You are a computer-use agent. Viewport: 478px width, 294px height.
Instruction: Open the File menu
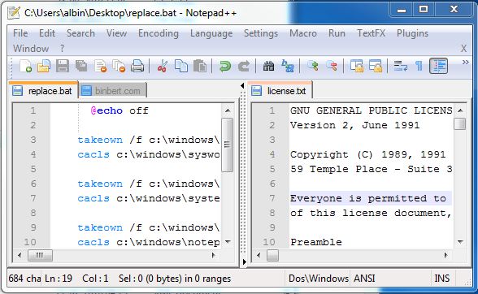20,33
